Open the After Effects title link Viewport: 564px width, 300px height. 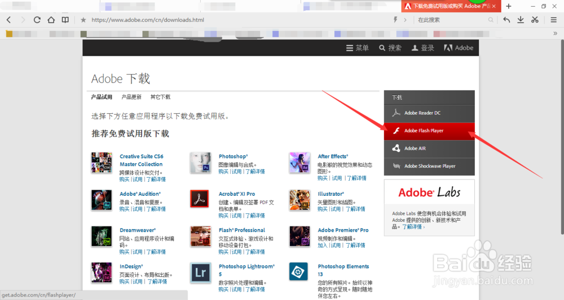(333, 156)
